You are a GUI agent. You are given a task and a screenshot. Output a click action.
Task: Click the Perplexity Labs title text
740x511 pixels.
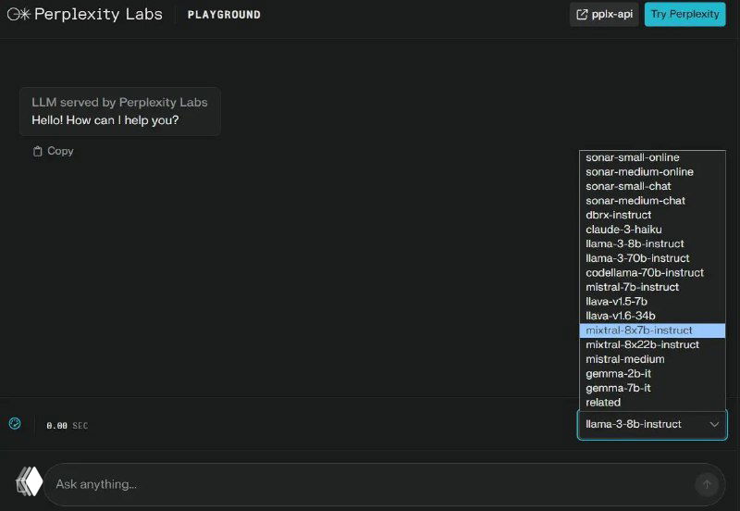pos(98,14)
